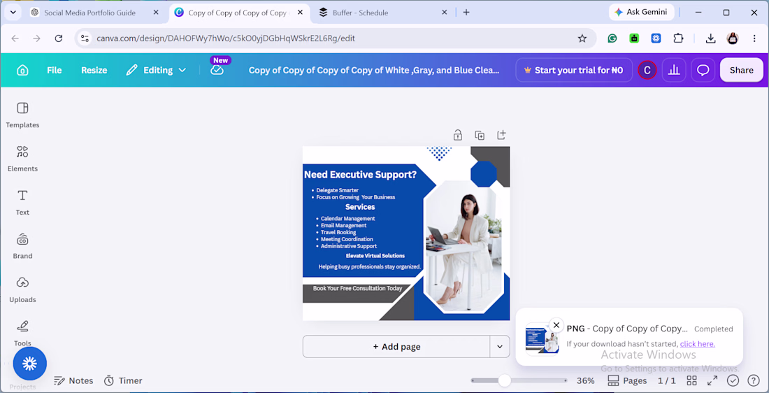Open the Templates panel

[x=22, y=115]
